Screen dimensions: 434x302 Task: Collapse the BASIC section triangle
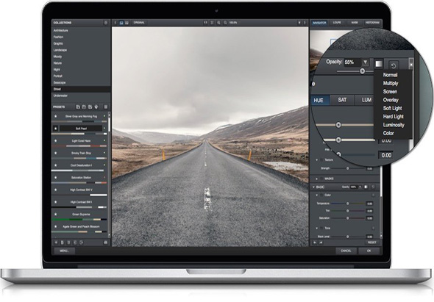point(314,187)
